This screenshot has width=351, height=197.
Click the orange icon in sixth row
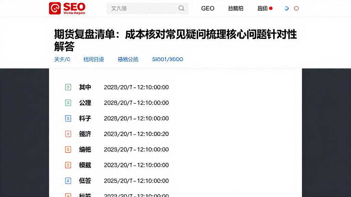(x=68, y=165)
